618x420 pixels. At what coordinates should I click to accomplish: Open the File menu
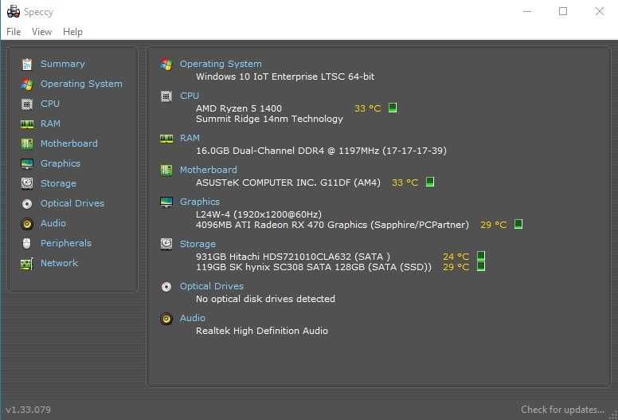tap(14, 32)
